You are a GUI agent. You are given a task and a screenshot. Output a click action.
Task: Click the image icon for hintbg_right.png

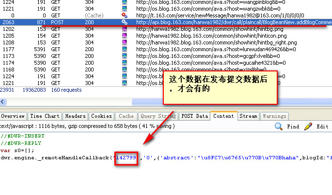(125, 42)
